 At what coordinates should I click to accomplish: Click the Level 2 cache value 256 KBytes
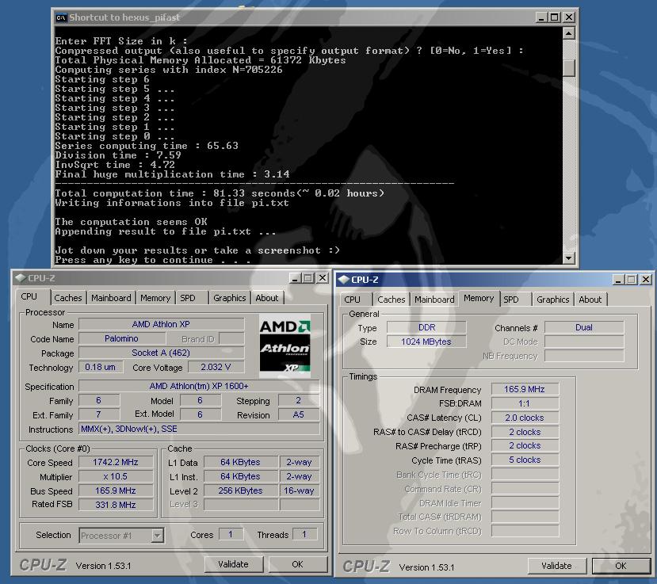[240, 490]
